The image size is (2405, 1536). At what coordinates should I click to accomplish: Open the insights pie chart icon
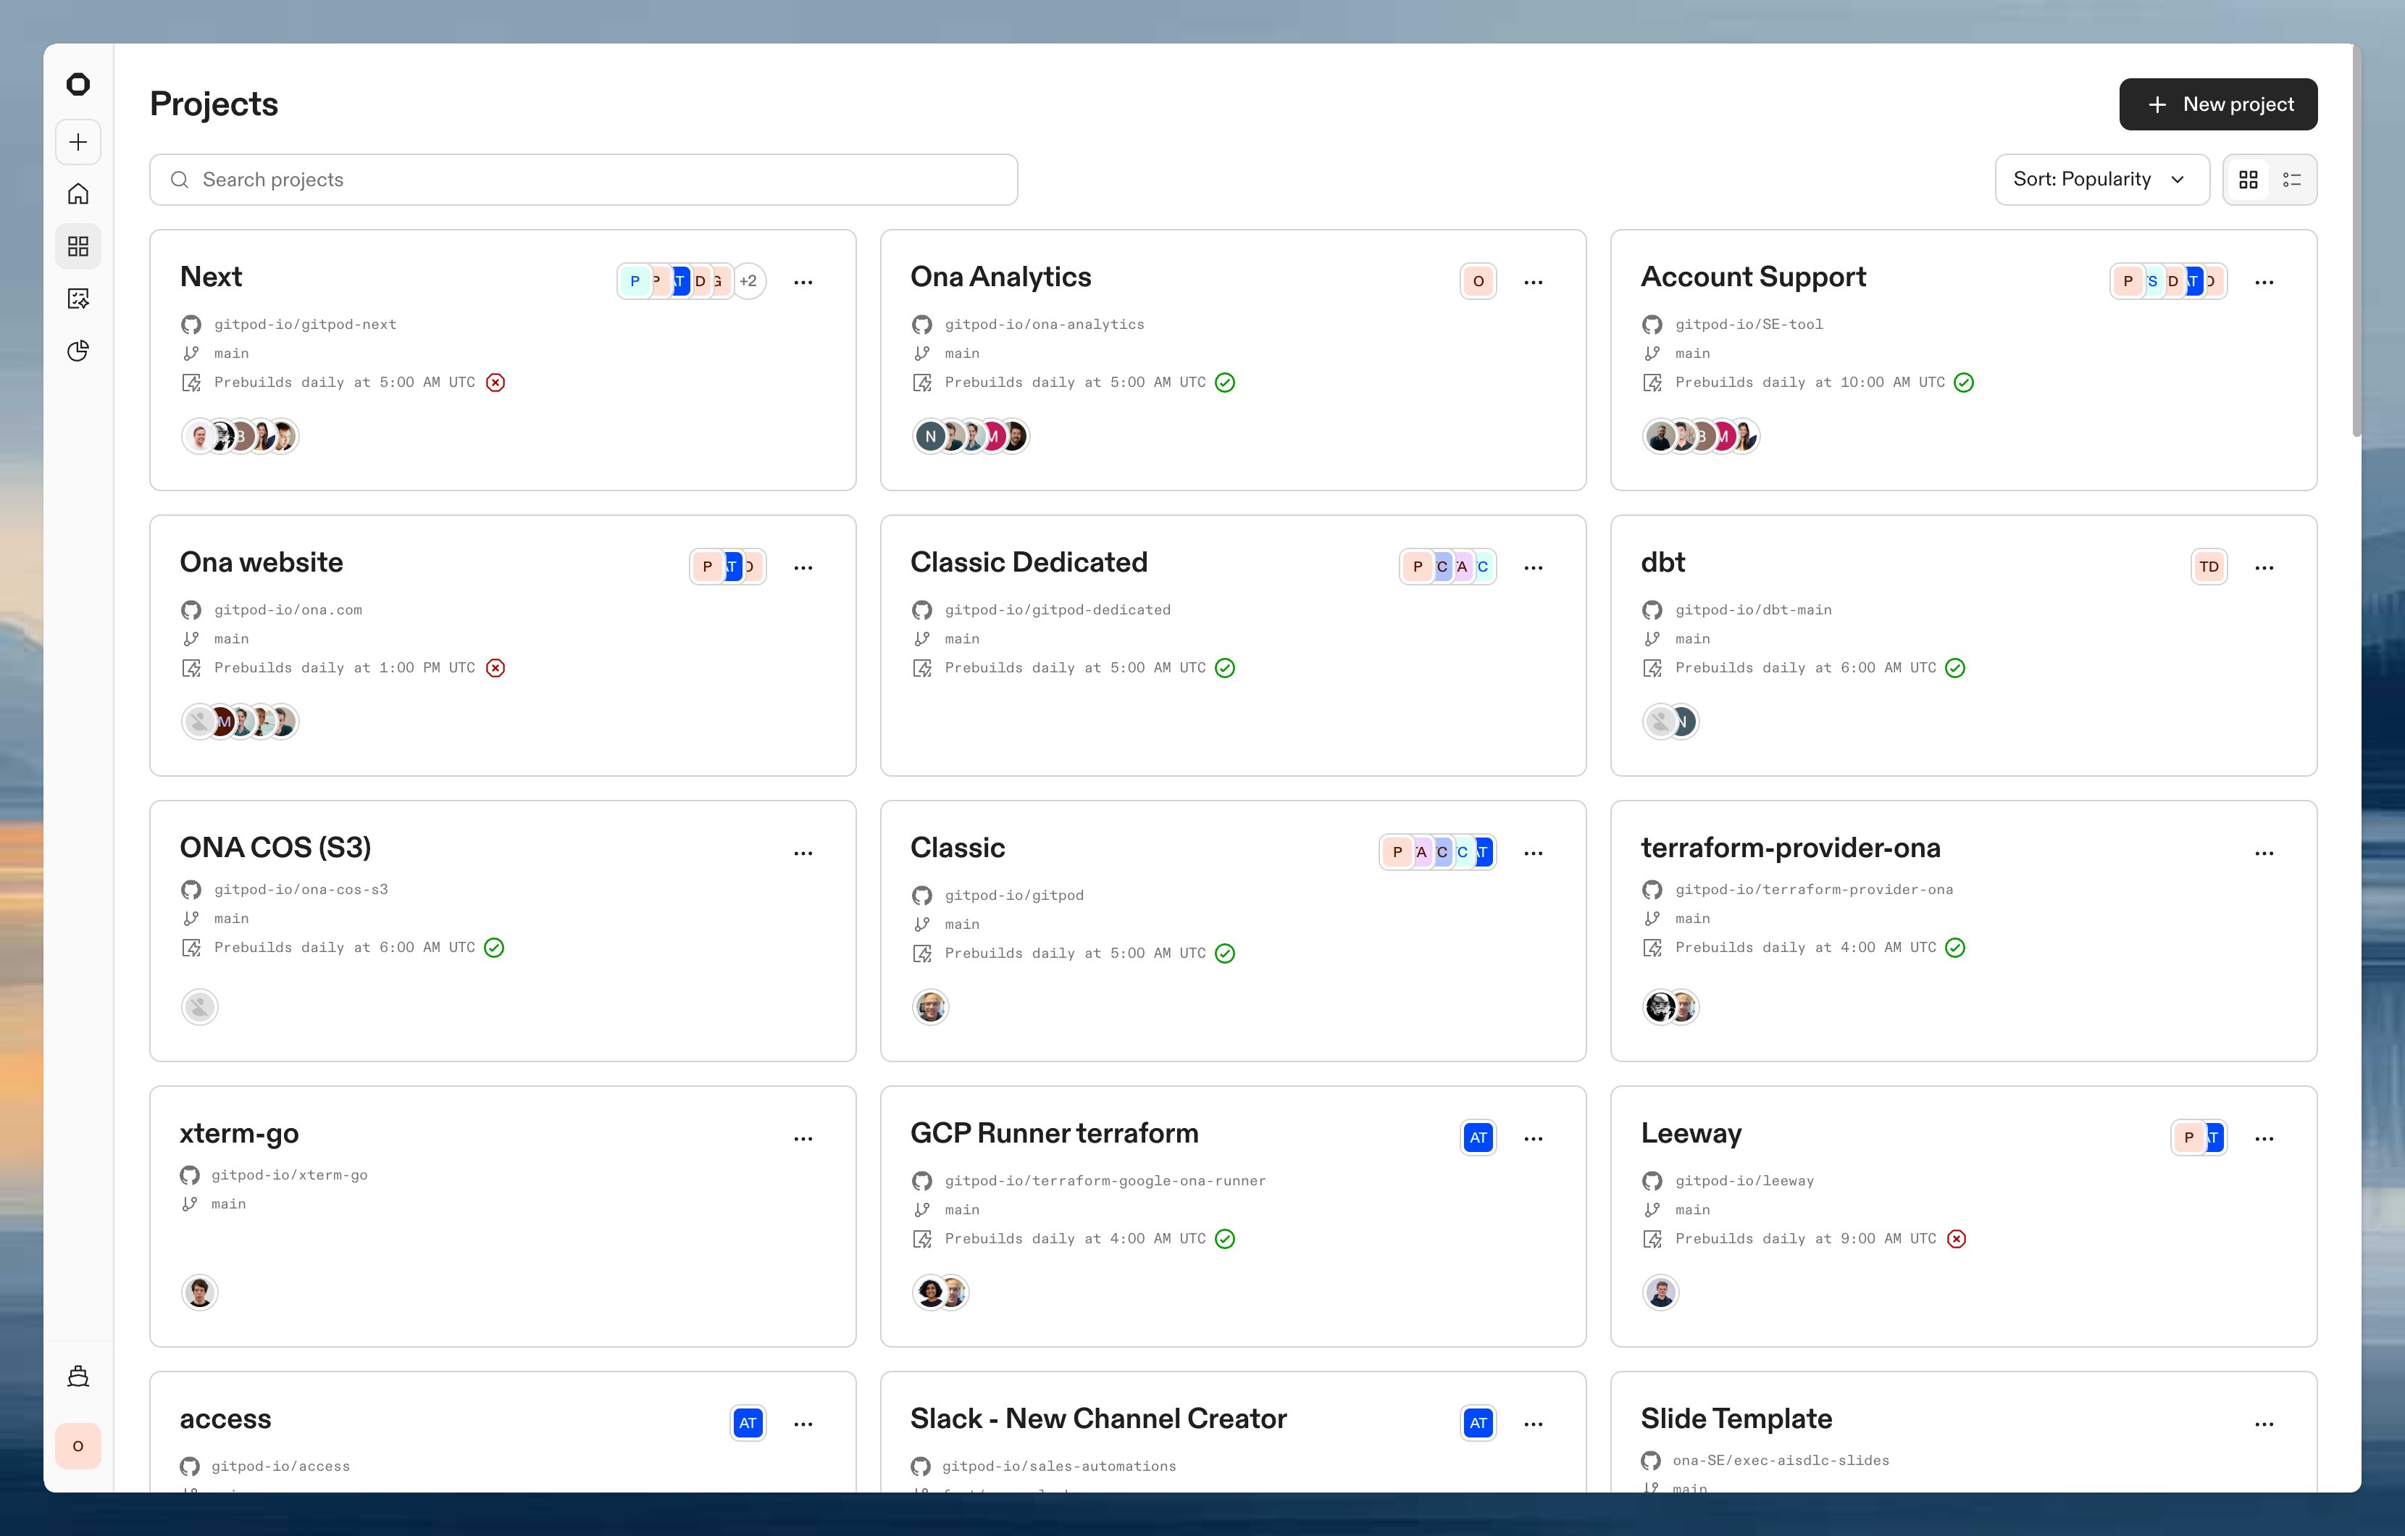point(78,351)
